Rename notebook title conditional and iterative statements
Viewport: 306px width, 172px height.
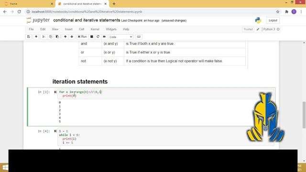[87, 20]
